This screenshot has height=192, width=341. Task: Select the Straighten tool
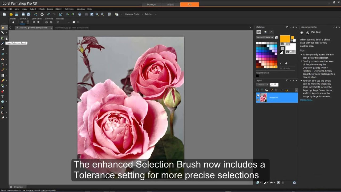[x=3, y=54]
